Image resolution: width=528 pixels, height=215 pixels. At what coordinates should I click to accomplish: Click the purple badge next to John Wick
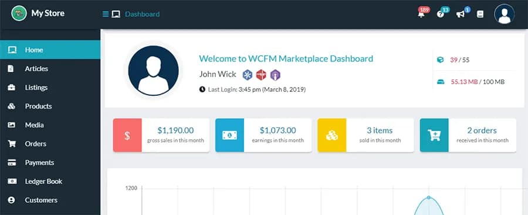point(275,75)
